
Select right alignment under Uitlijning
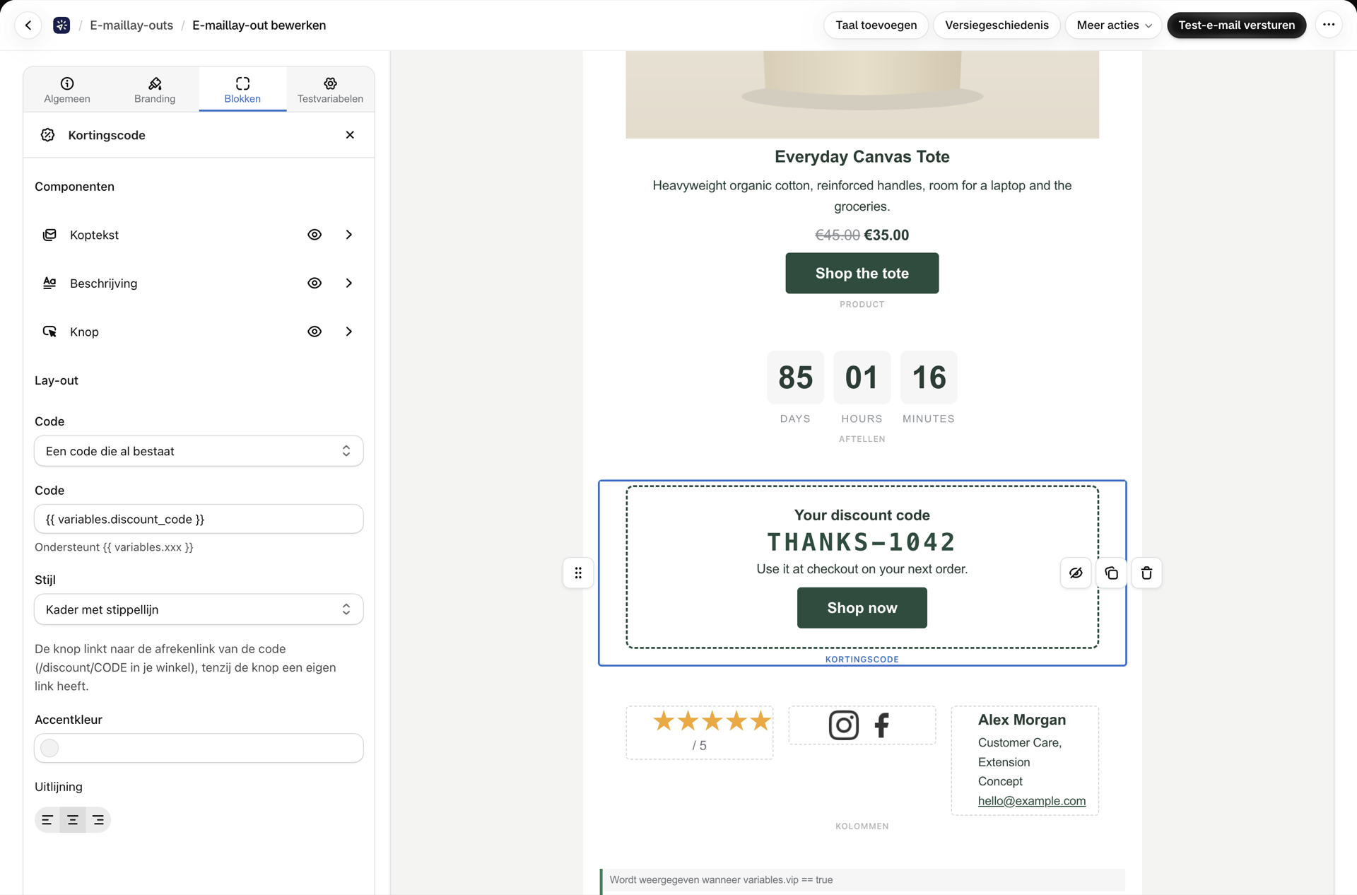(x=98, y=820)
